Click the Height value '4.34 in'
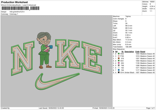This screenshot has width=156, height=110. tap(152, 6)
